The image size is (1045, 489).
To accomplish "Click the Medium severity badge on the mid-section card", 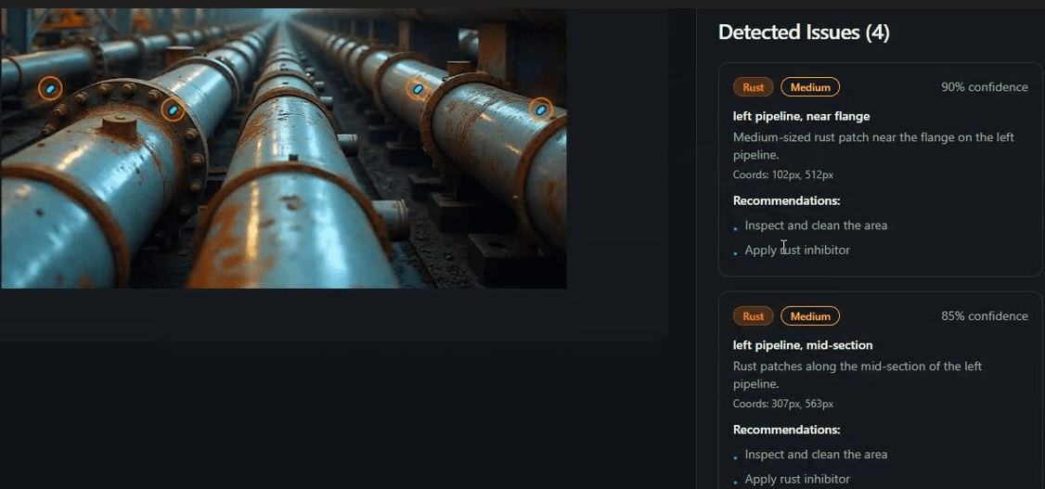I will click(810, 315).
